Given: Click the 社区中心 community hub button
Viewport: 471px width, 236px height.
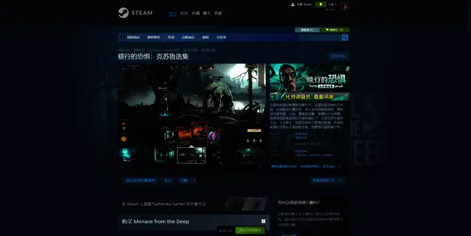Looking at the screenshot, I should pyautogui.click(x=339, y=56).
